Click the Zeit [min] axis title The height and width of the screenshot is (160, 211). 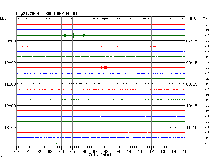100,155
